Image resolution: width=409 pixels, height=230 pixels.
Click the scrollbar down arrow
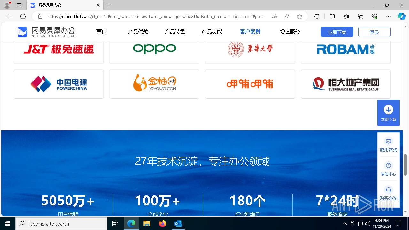click(x=405, y=212)
